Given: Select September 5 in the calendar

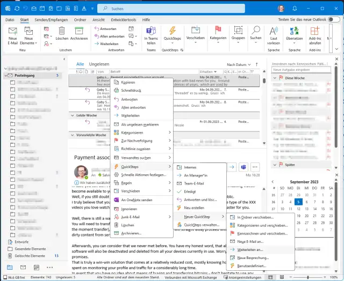Looking at the screenshot, I should [298, 202].
